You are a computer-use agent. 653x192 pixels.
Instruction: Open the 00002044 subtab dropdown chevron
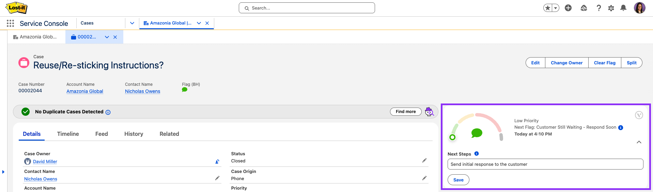[x=107, y=37]
